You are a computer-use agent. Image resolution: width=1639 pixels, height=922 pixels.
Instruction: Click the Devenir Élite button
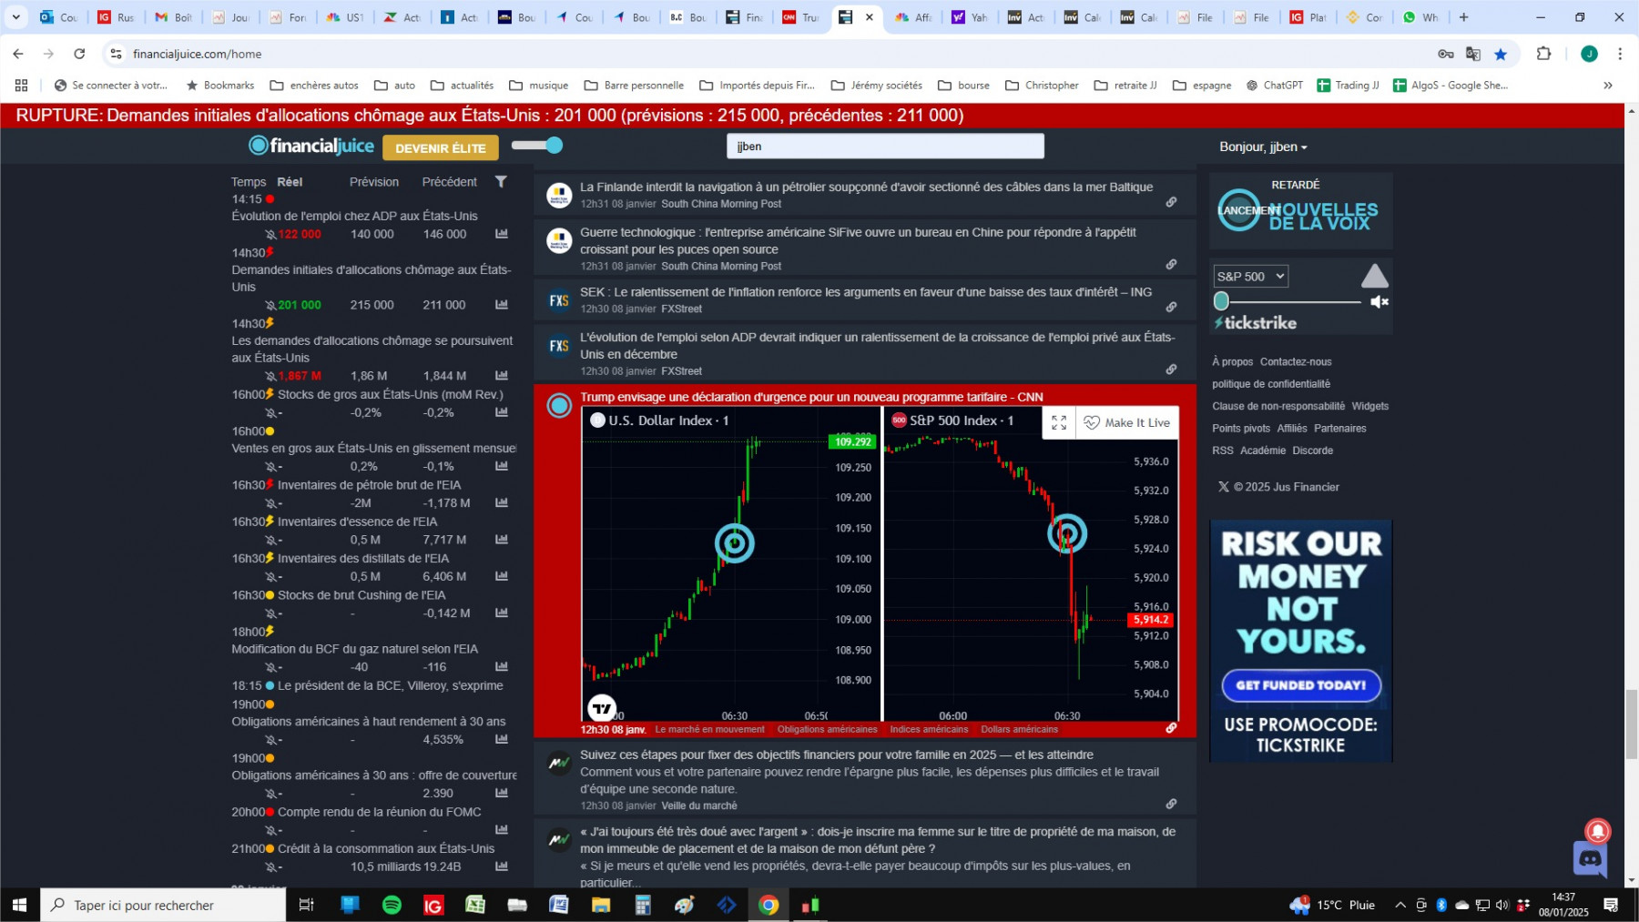pyautogui.click(x=441, y=147)
